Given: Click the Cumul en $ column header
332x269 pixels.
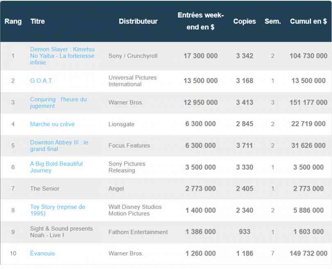Looking at the screenshot, I should coord(309,21).
